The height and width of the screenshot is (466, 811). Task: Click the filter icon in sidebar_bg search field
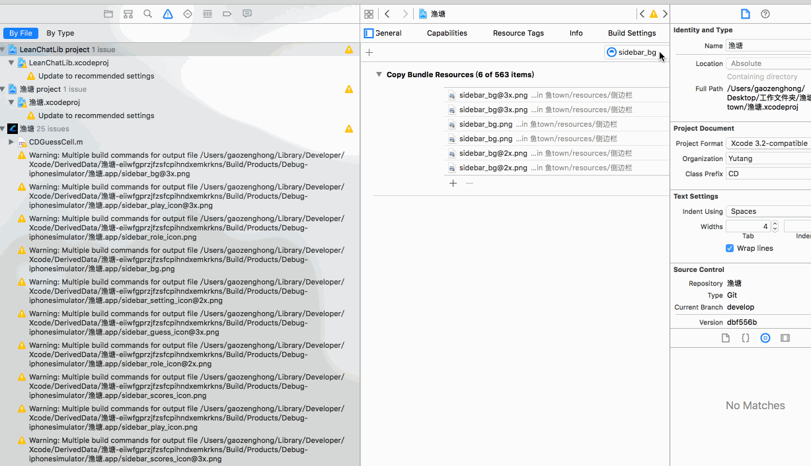point(611,52)
